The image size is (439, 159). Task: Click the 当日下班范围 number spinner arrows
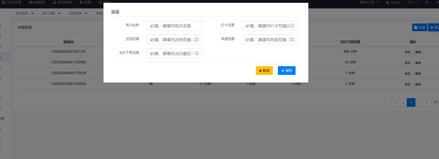click(x=197, y=53)
